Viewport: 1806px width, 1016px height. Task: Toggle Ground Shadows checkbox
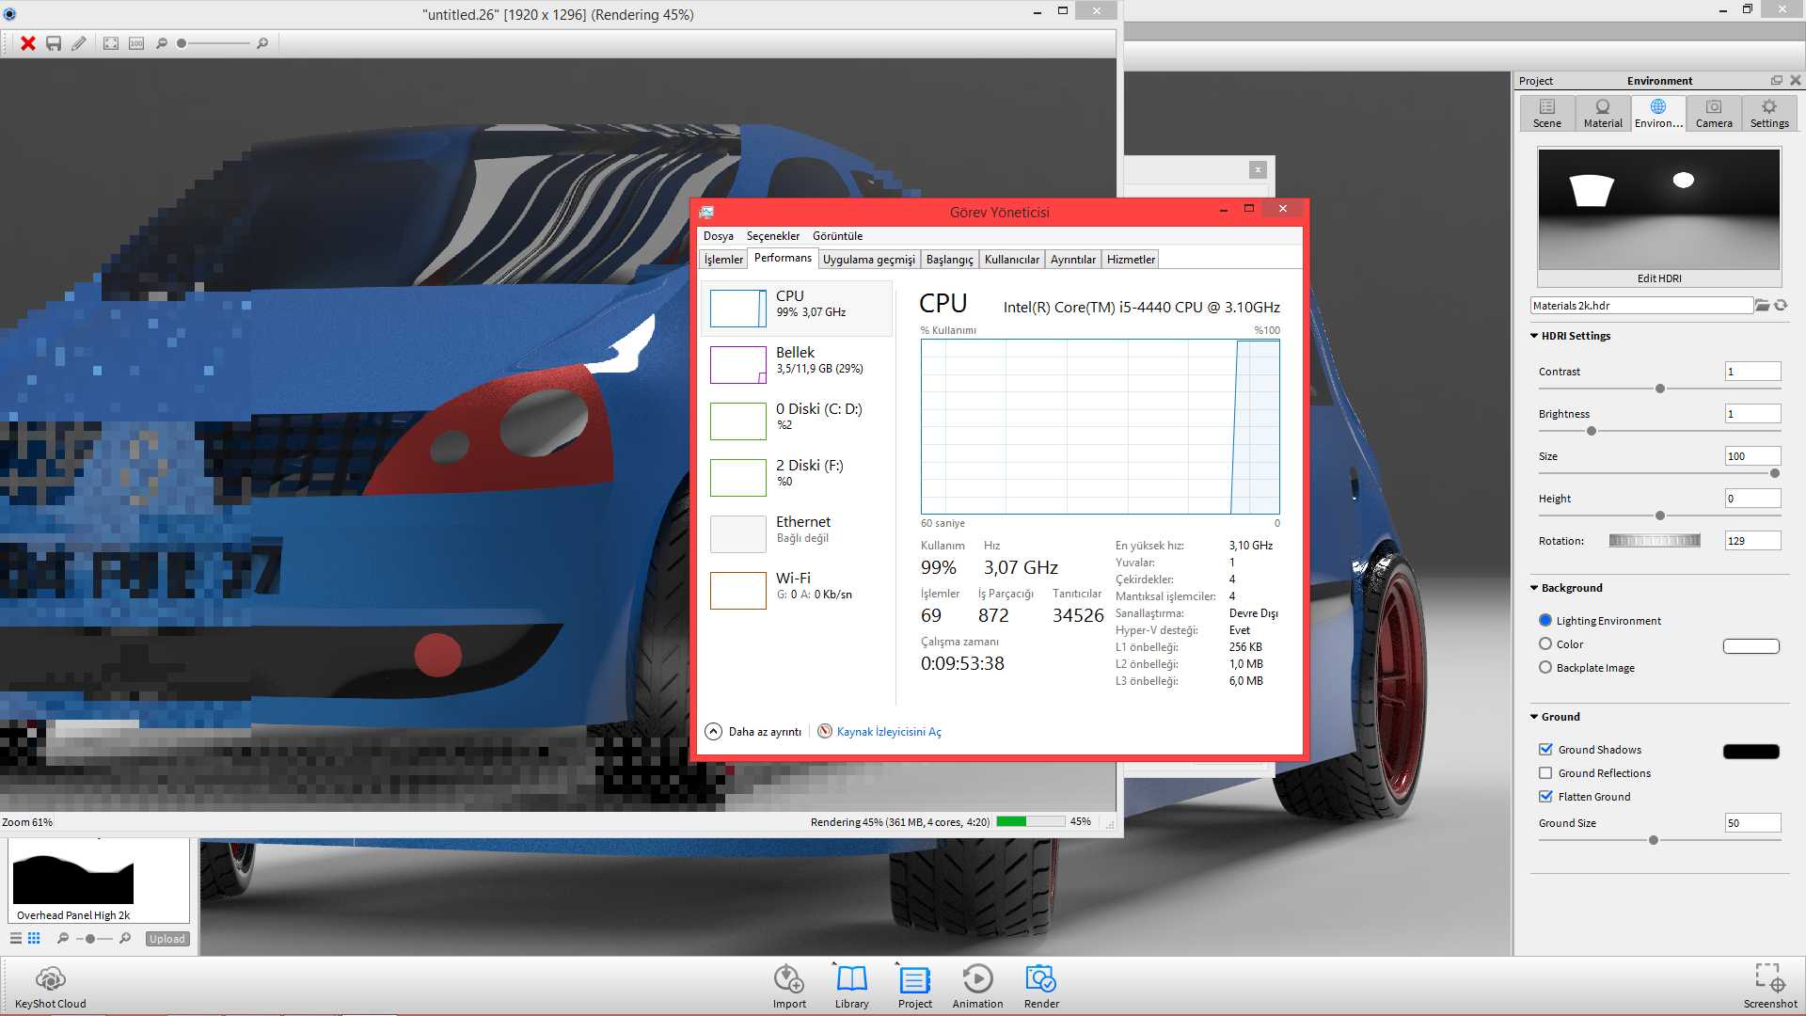pyautogui.click(x=1545, y=750)
